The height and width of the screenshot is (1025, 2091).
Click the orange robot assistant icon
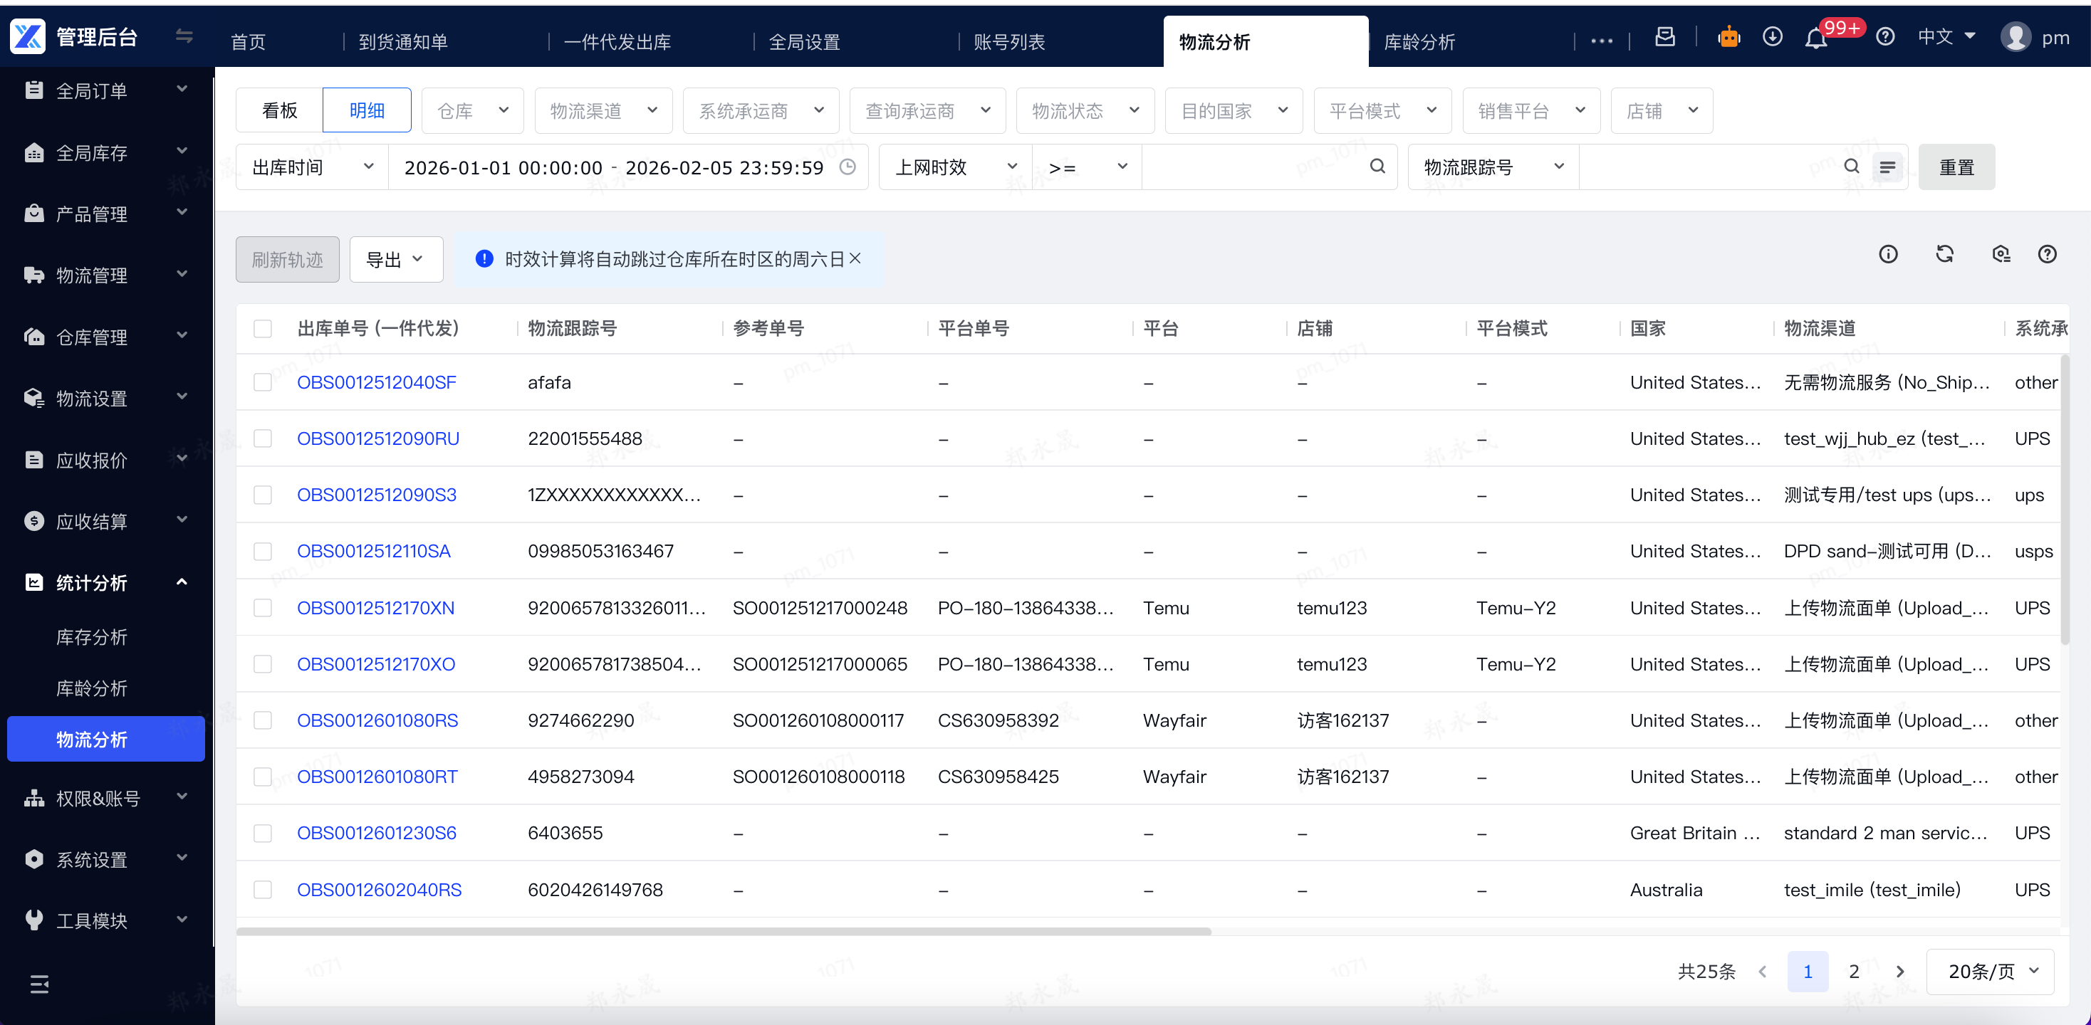(x=1729, y=37)
